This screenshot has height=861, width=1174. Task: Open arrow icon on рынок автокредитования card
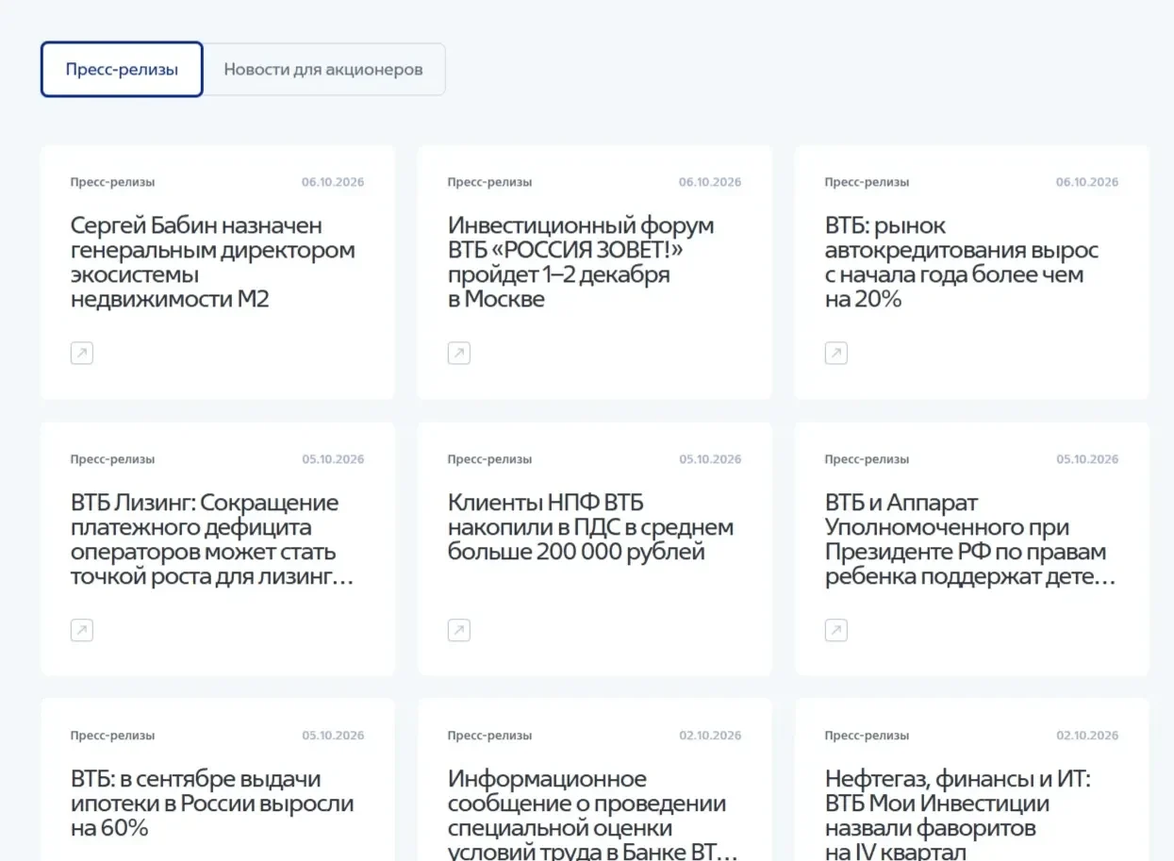pos(836,354)
